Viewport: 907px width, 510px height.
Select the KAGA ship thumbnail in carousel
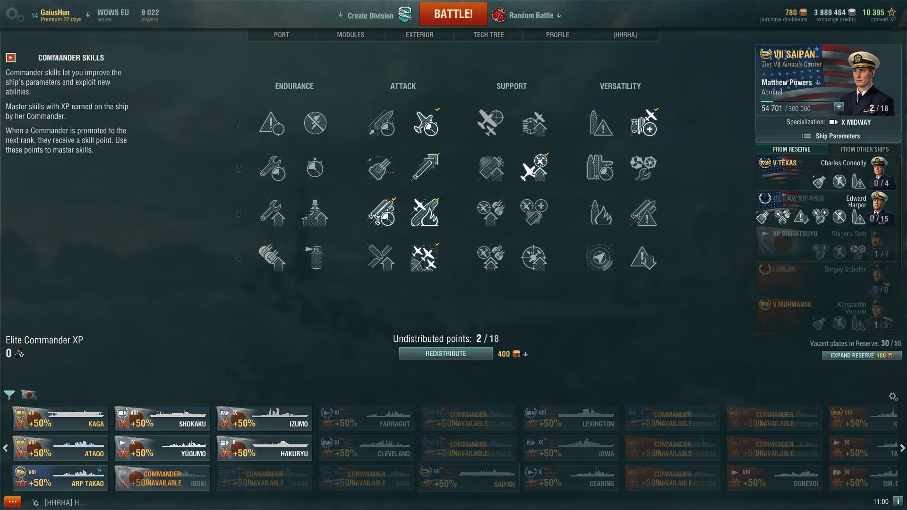[60, 418]
